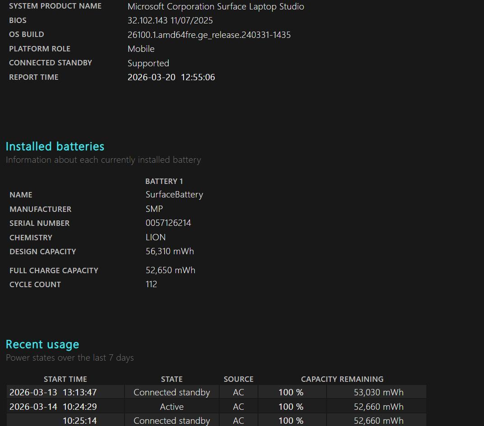Select the full charge capacity '52,650 mWh'

click(x=171, y=270)
